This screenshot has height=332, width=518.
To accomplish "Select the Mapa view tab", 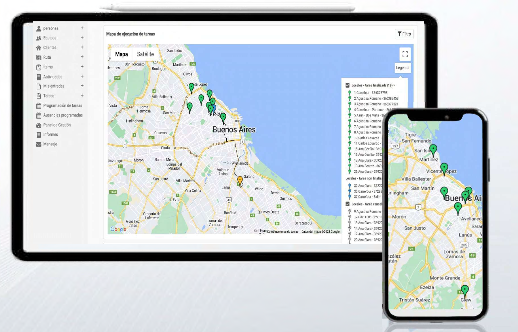I will [x=121, y=54].
